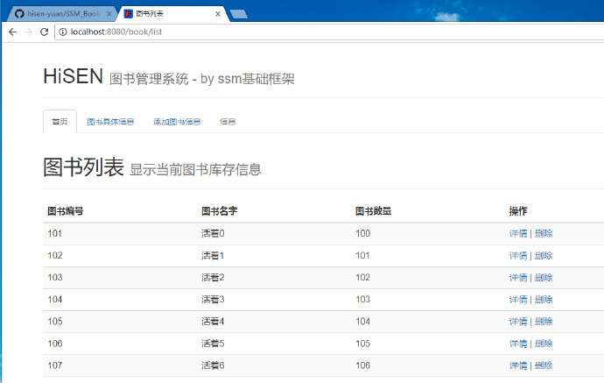Close the 图书列表 browser tab
The height and width of the screenshot is (383, 604).
tap(218, 14)
